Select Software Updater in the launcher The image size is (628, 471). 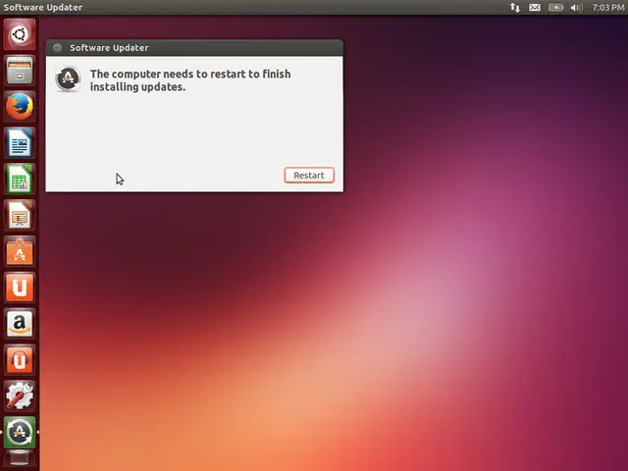click(x=20, y=433)
